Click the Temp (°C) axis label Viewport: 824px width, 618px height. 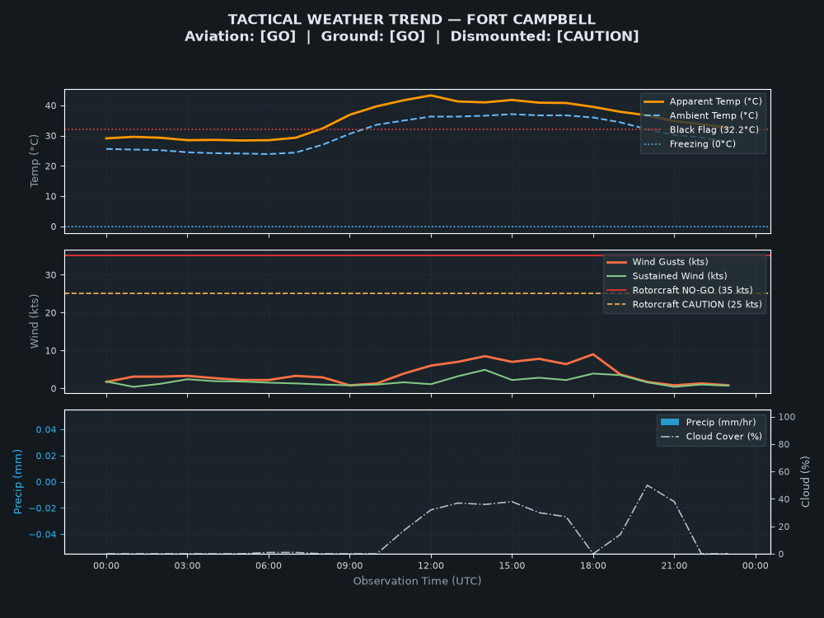tap(34, 161)
